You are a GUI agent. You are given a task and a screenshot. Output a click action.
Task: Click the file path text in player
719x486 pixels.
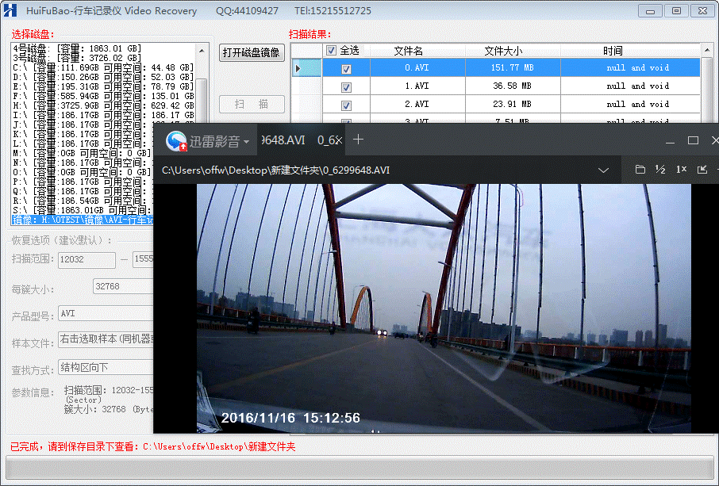[x=275, y=170]
